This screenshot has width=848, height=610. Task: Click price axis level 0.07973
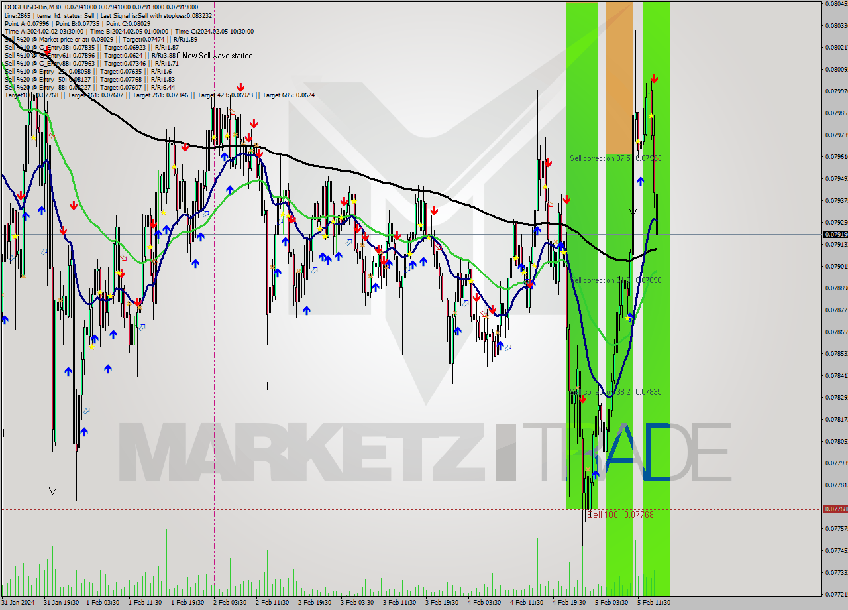click(836, 135)
